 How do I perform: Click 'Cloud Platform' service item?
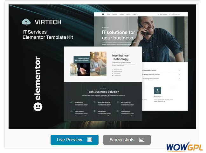click(x=79, y=112)
